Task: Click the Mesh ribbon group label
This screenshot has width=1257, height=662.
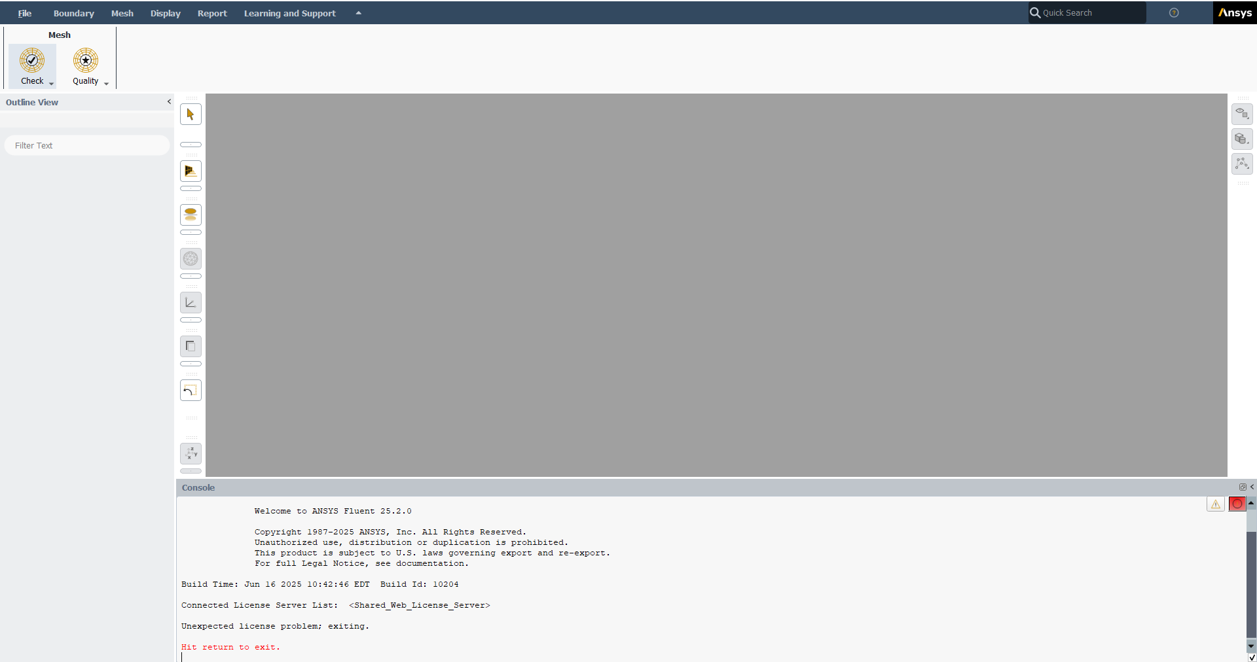Action: click(x=60, y=35)
